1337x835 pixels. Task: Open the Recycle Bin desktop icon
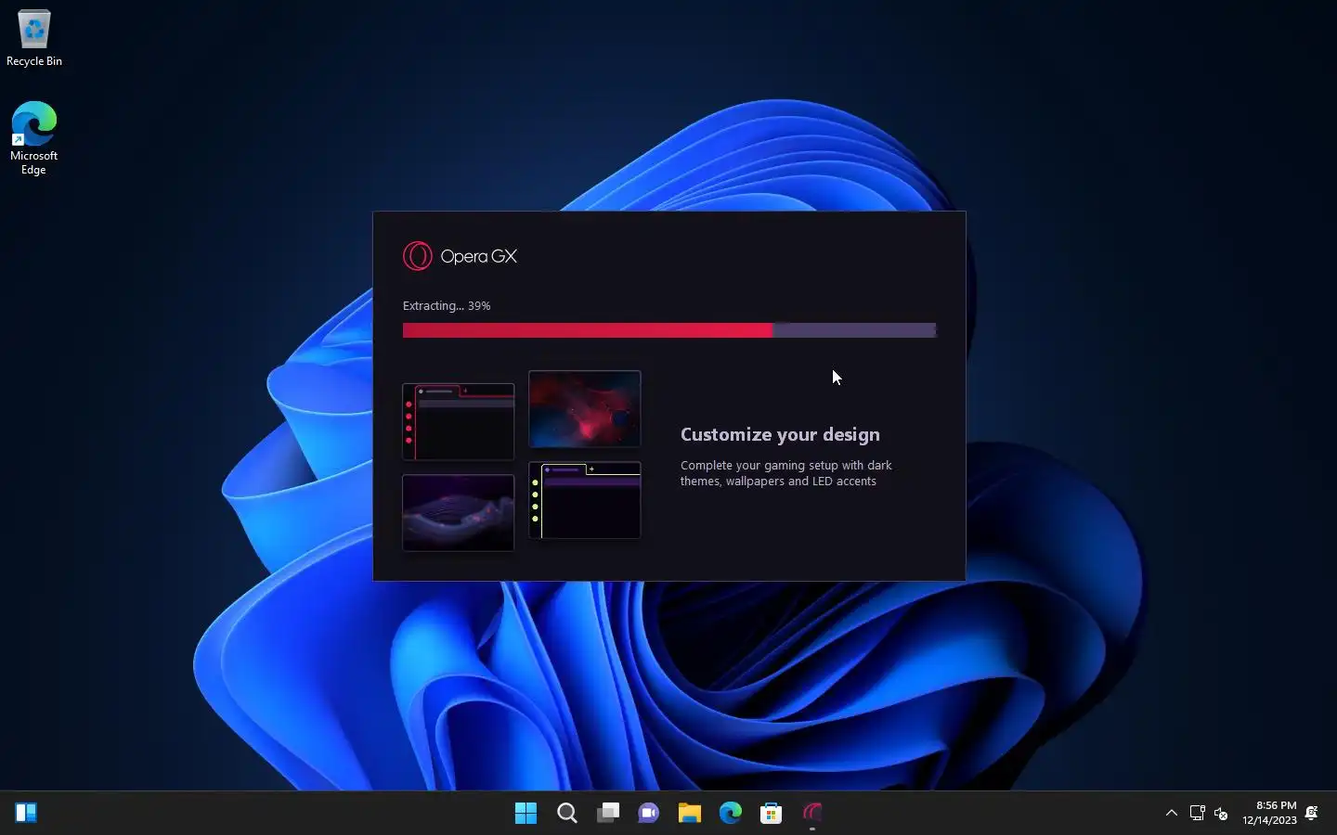pos(34,38)
